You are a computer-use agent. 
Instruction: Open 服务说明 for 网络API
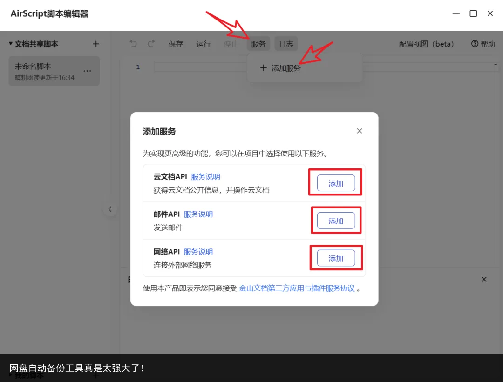198,252
